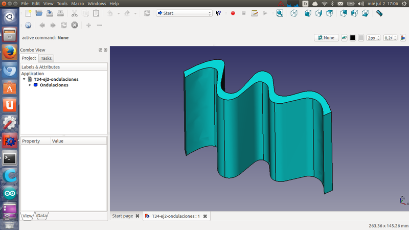
Task: Switch to the Start page document tab
Action: tap(122, 216)
